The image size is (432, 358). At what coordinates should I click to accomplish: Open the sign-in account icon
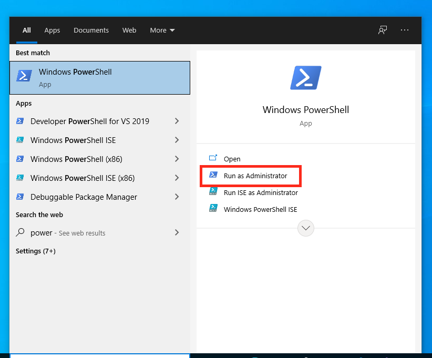382,30
